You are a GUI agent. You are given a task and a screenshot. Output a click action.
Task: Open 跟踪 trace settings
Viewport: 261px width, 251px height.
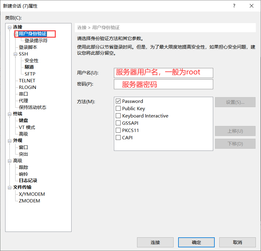click(x=23, y=168)
